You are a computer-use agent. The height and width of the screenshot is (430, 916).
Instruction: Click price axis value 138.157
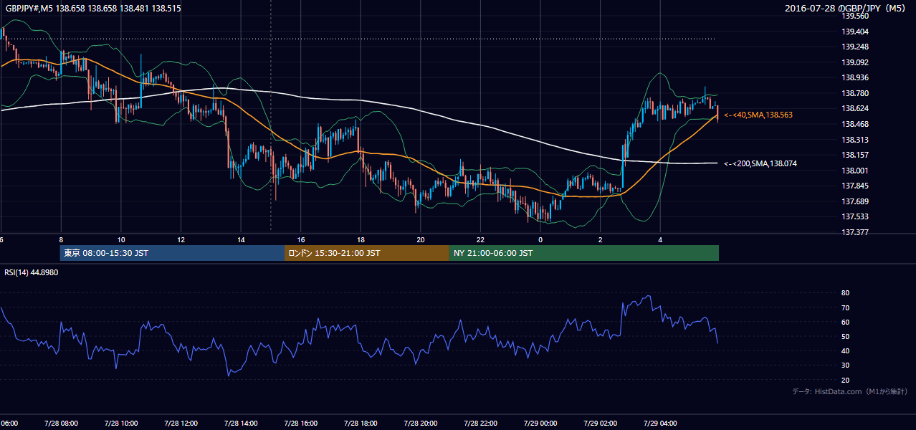coord(854,155)
